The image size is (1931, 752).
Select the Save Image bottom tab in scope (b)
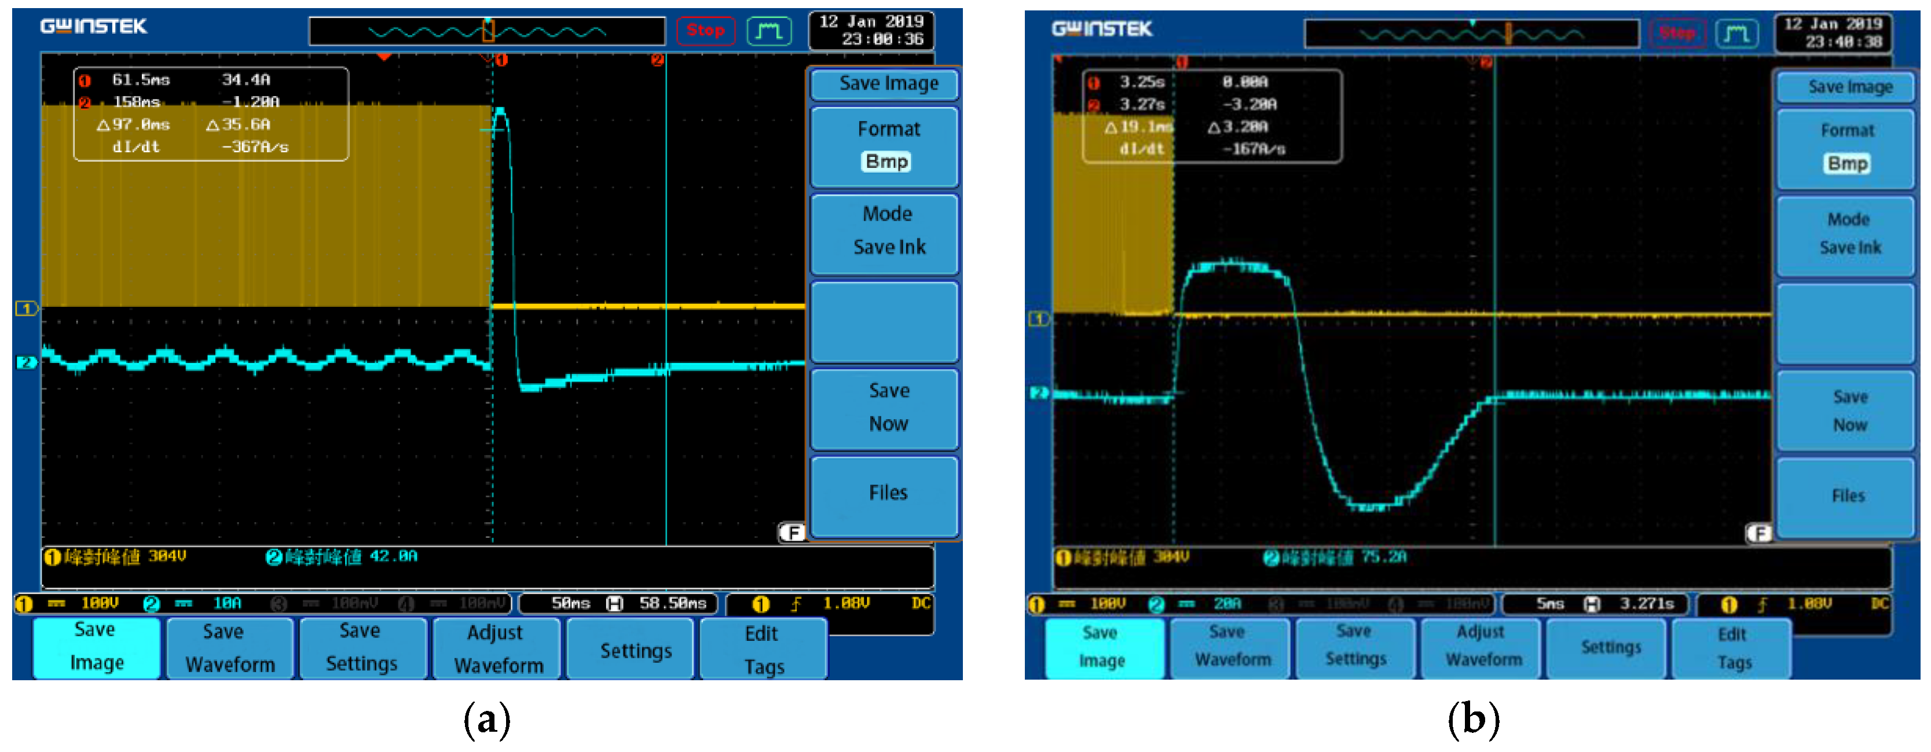(x=1105, y=648)
